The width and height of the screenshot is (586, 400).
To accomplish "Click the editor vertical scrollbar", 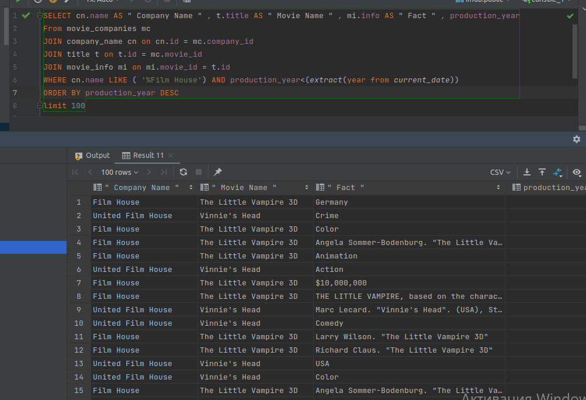I will [x=575, y=51].
